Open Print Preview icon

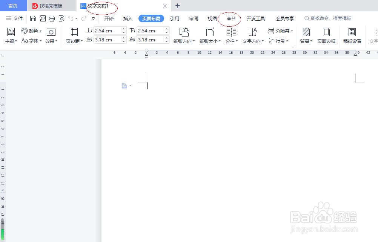coord(61,18)
